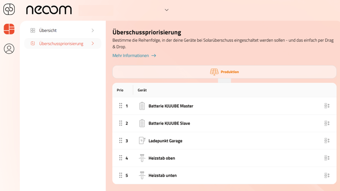
Task: Click the neoom circular logo icon
Action: pos(9,9)
